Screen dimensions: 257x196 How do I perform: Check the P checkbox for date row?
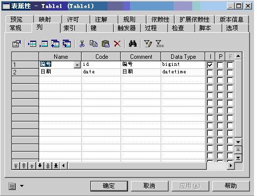point(220,72)
